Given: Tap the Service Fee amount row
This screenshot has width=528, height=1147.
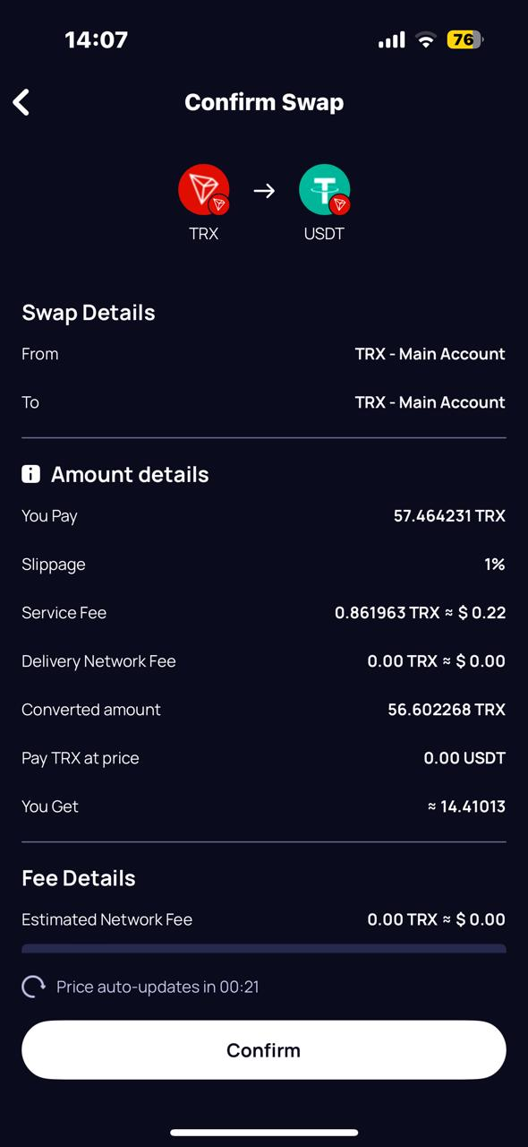Looking at the screenshot, I should pyautogui.click(x=264, y=613).
